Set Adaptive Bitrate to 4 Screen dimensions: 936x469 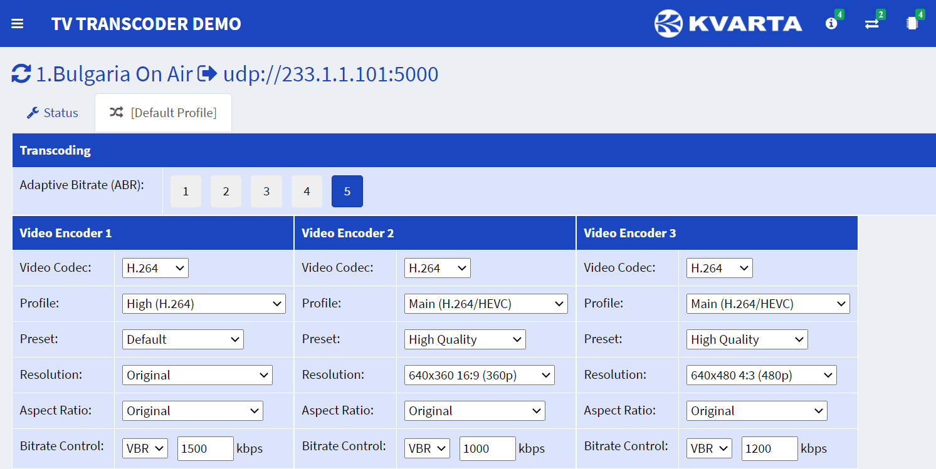click(307, 192)
